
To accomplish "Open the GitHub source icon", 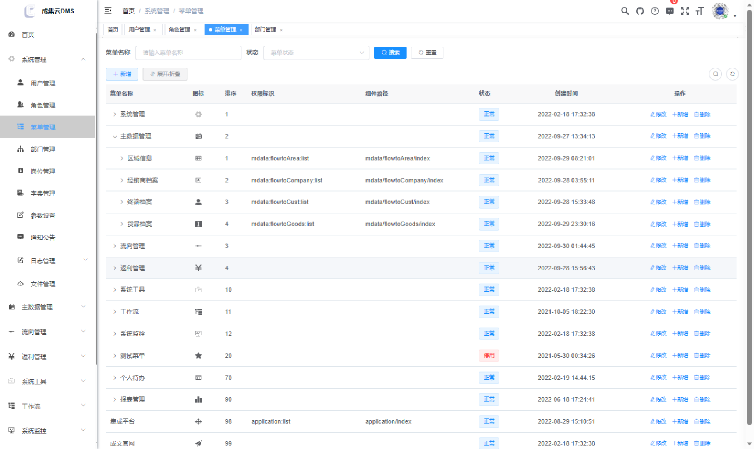I will click(x=640, y=11).
